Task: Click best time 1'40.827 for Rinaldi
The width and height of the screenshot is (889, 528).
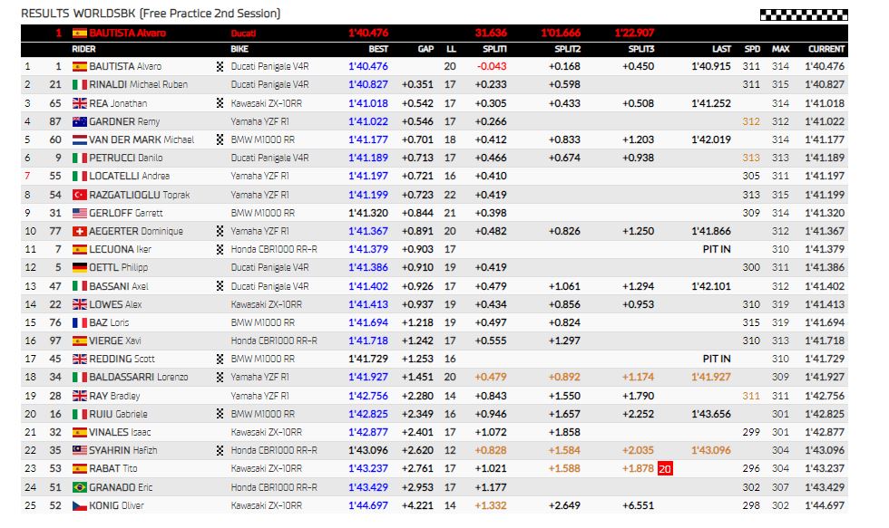Action: pos(368,85)
